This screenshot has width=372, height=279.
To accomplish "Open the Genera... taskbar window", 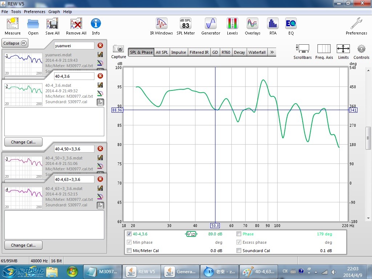I will coord(181,272).
